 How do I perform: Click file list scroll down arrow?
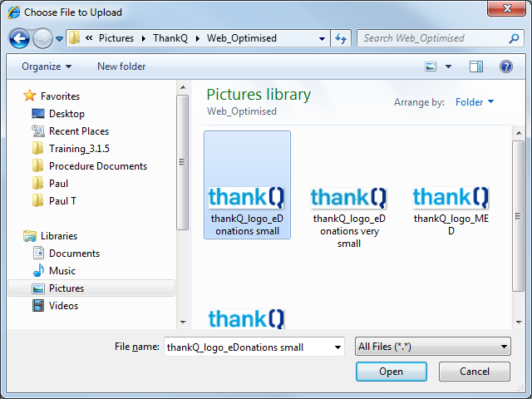click(519, 323)
